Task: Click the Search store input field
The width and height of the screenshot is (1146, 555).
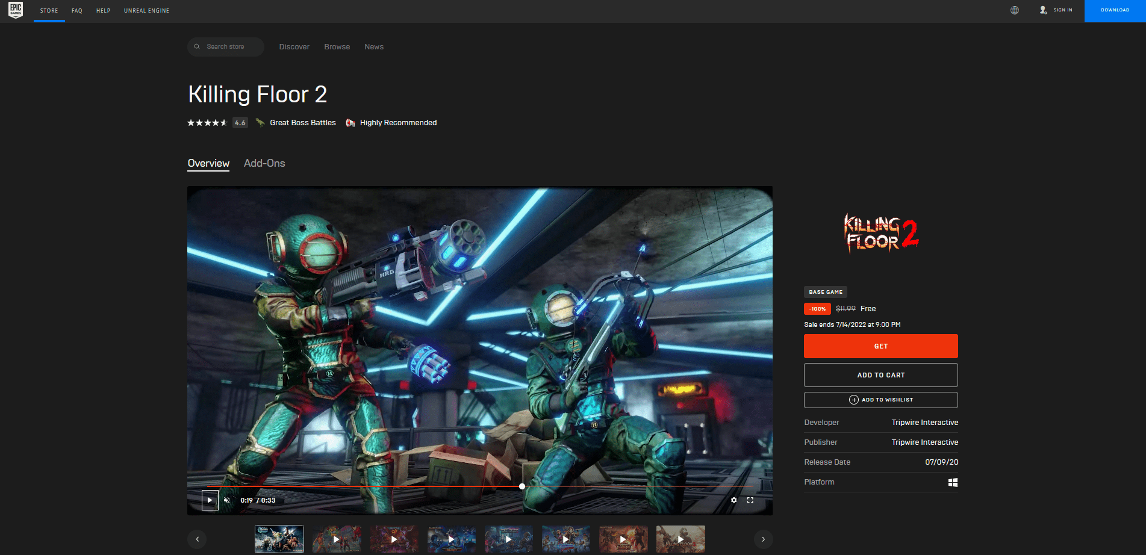Action: pos(226,47)
